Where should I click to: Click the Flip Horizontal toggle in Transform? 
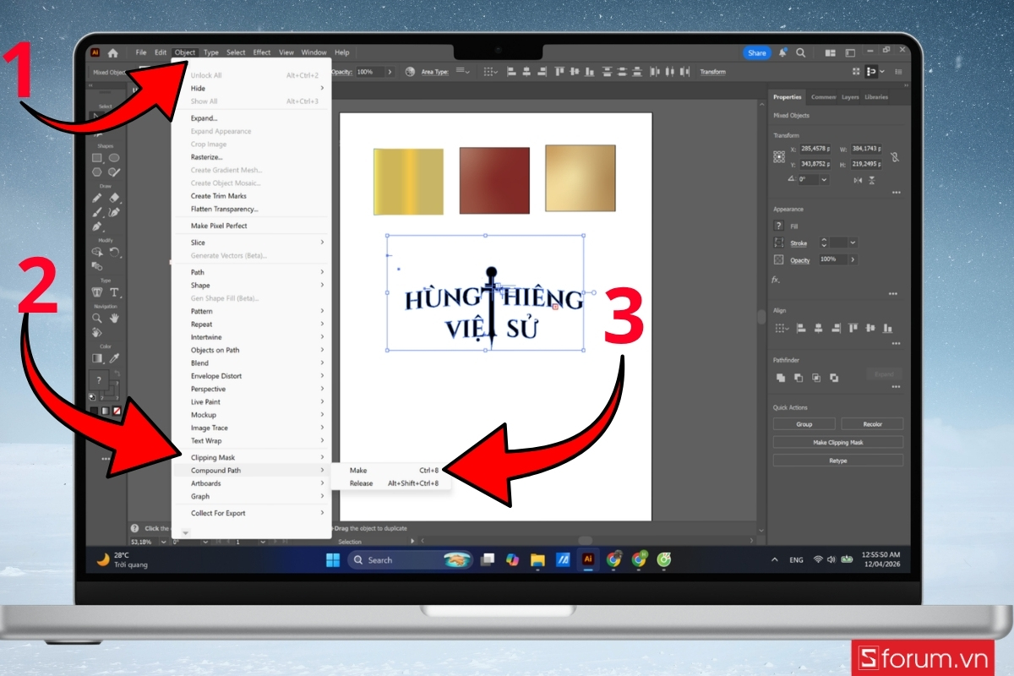[x=858, y=180]
